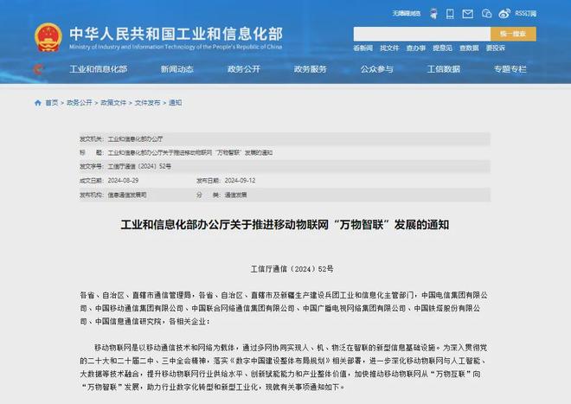Open the Weibo icon

504,14
